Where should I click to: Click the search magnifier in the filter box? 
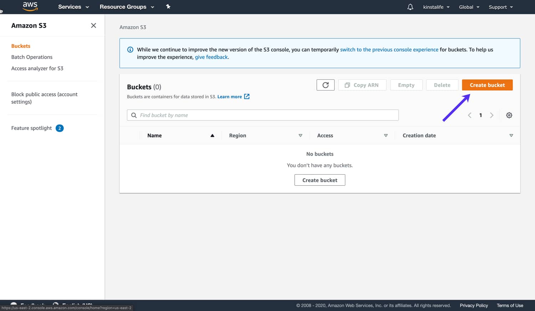(134, 115)
